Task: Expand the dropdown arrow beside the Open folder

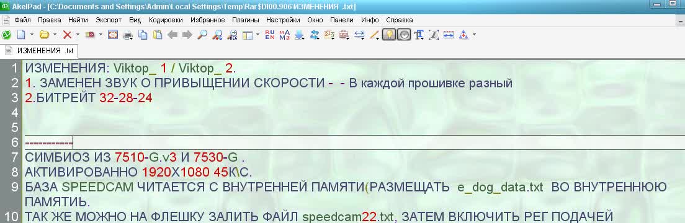Action: point(55,35)
